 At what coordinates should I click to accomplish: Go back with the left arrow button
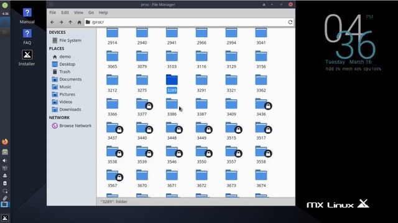tap(52, 22)
